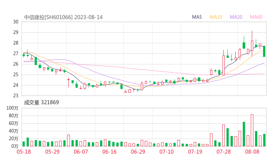Click the 05-29 date axis label
The height and width of the screenshot is (160, 270).
(x=52, y=152)
